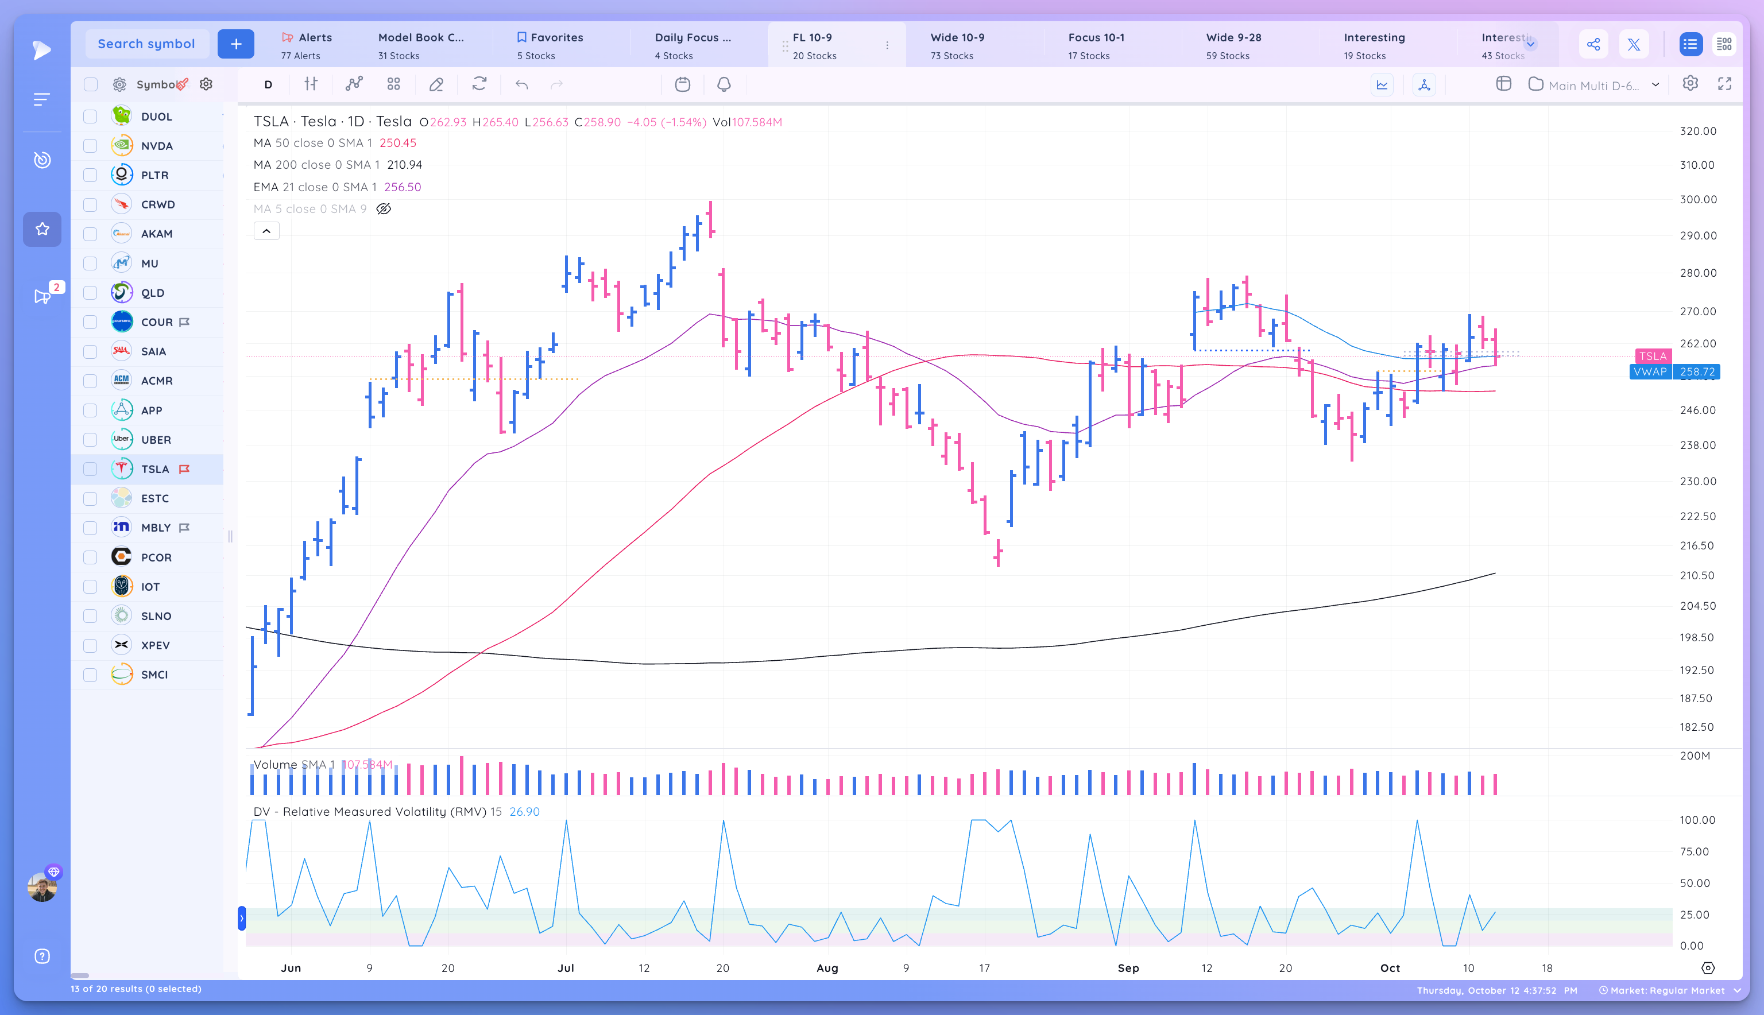
Task: Click the watchlist horizontal scrollbar
Action: click(x=80, y=975)
